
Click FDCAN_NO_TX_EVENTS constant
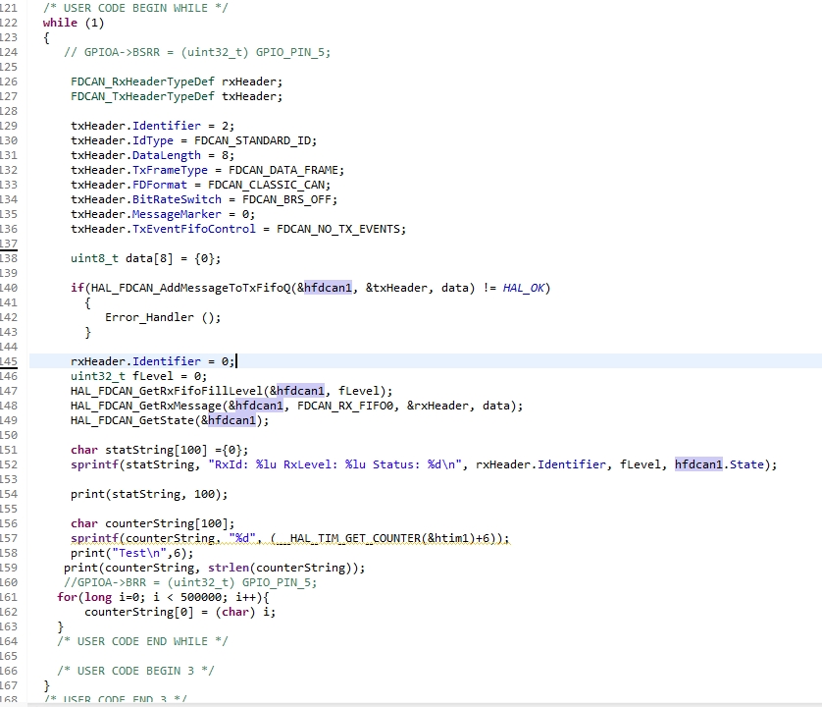click(340, 229)
